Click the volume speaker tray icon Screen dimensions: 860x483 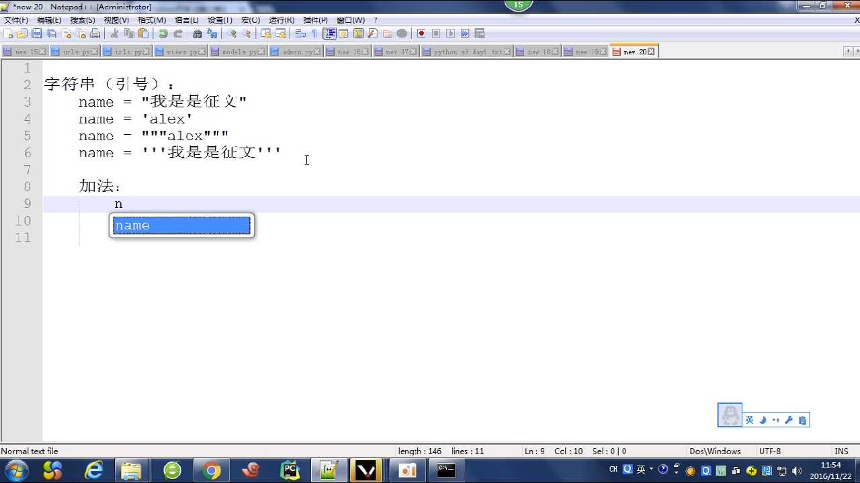coord(798,470)
